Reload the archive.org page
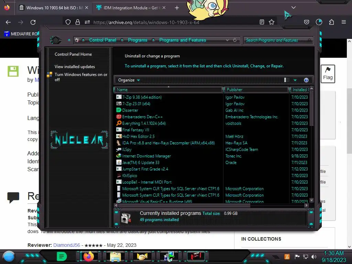The width and height of the screenshot is (352, 264). (x=33, y=22)
